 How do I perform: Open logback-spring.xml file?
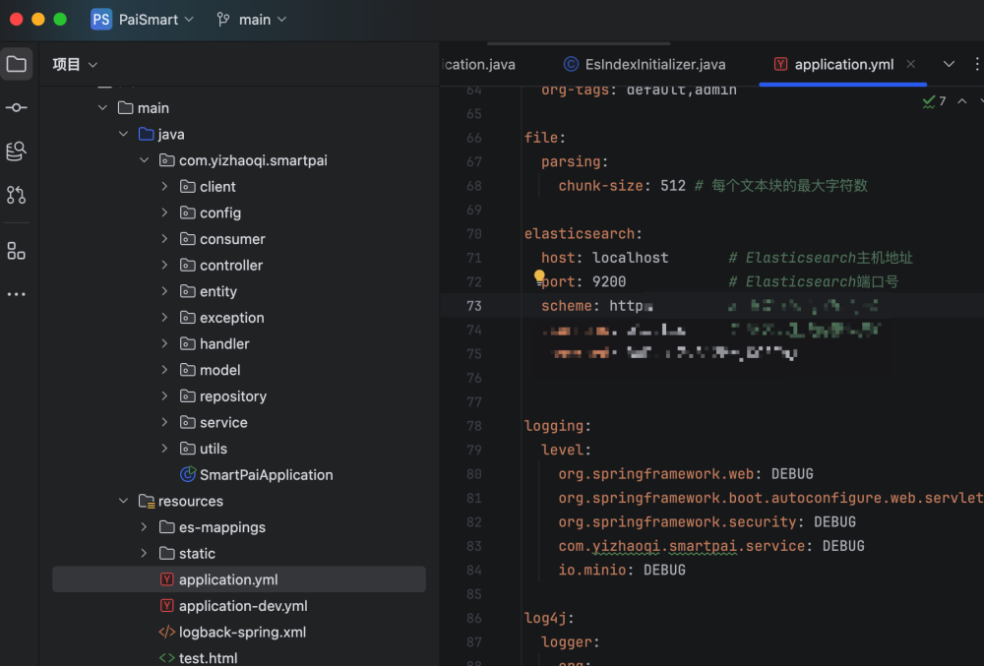[241, 633]
